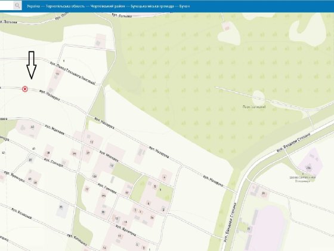
Task: Open the Тернопільська область breadcrumb link
Action: pos(65,6)
